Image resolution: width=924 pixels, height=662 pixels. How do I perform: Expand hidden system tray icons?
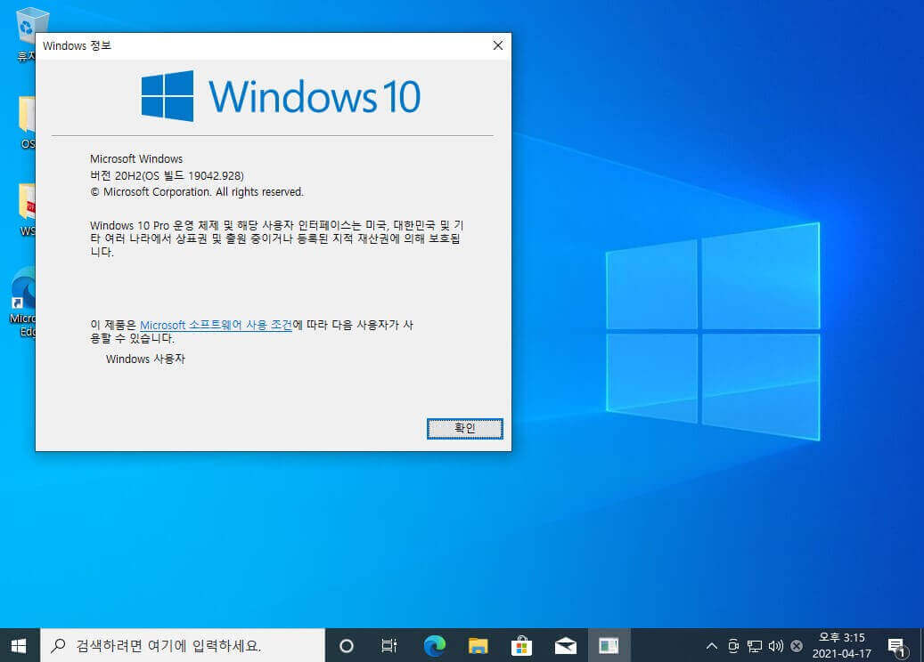[712, 646]
